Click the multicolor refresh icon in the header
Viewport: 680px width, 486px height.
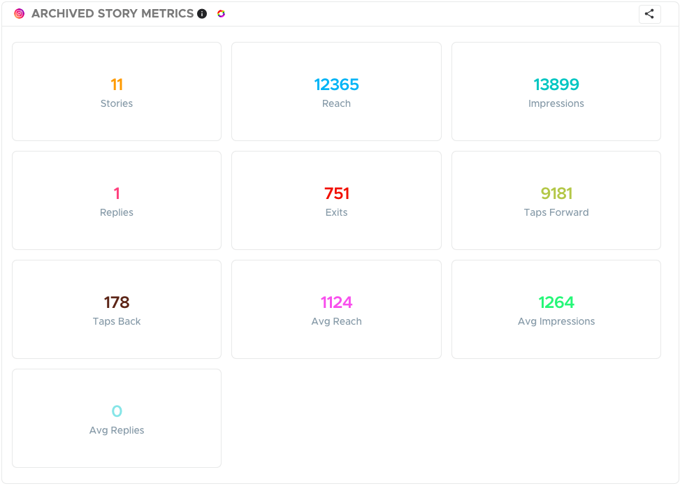221,13
